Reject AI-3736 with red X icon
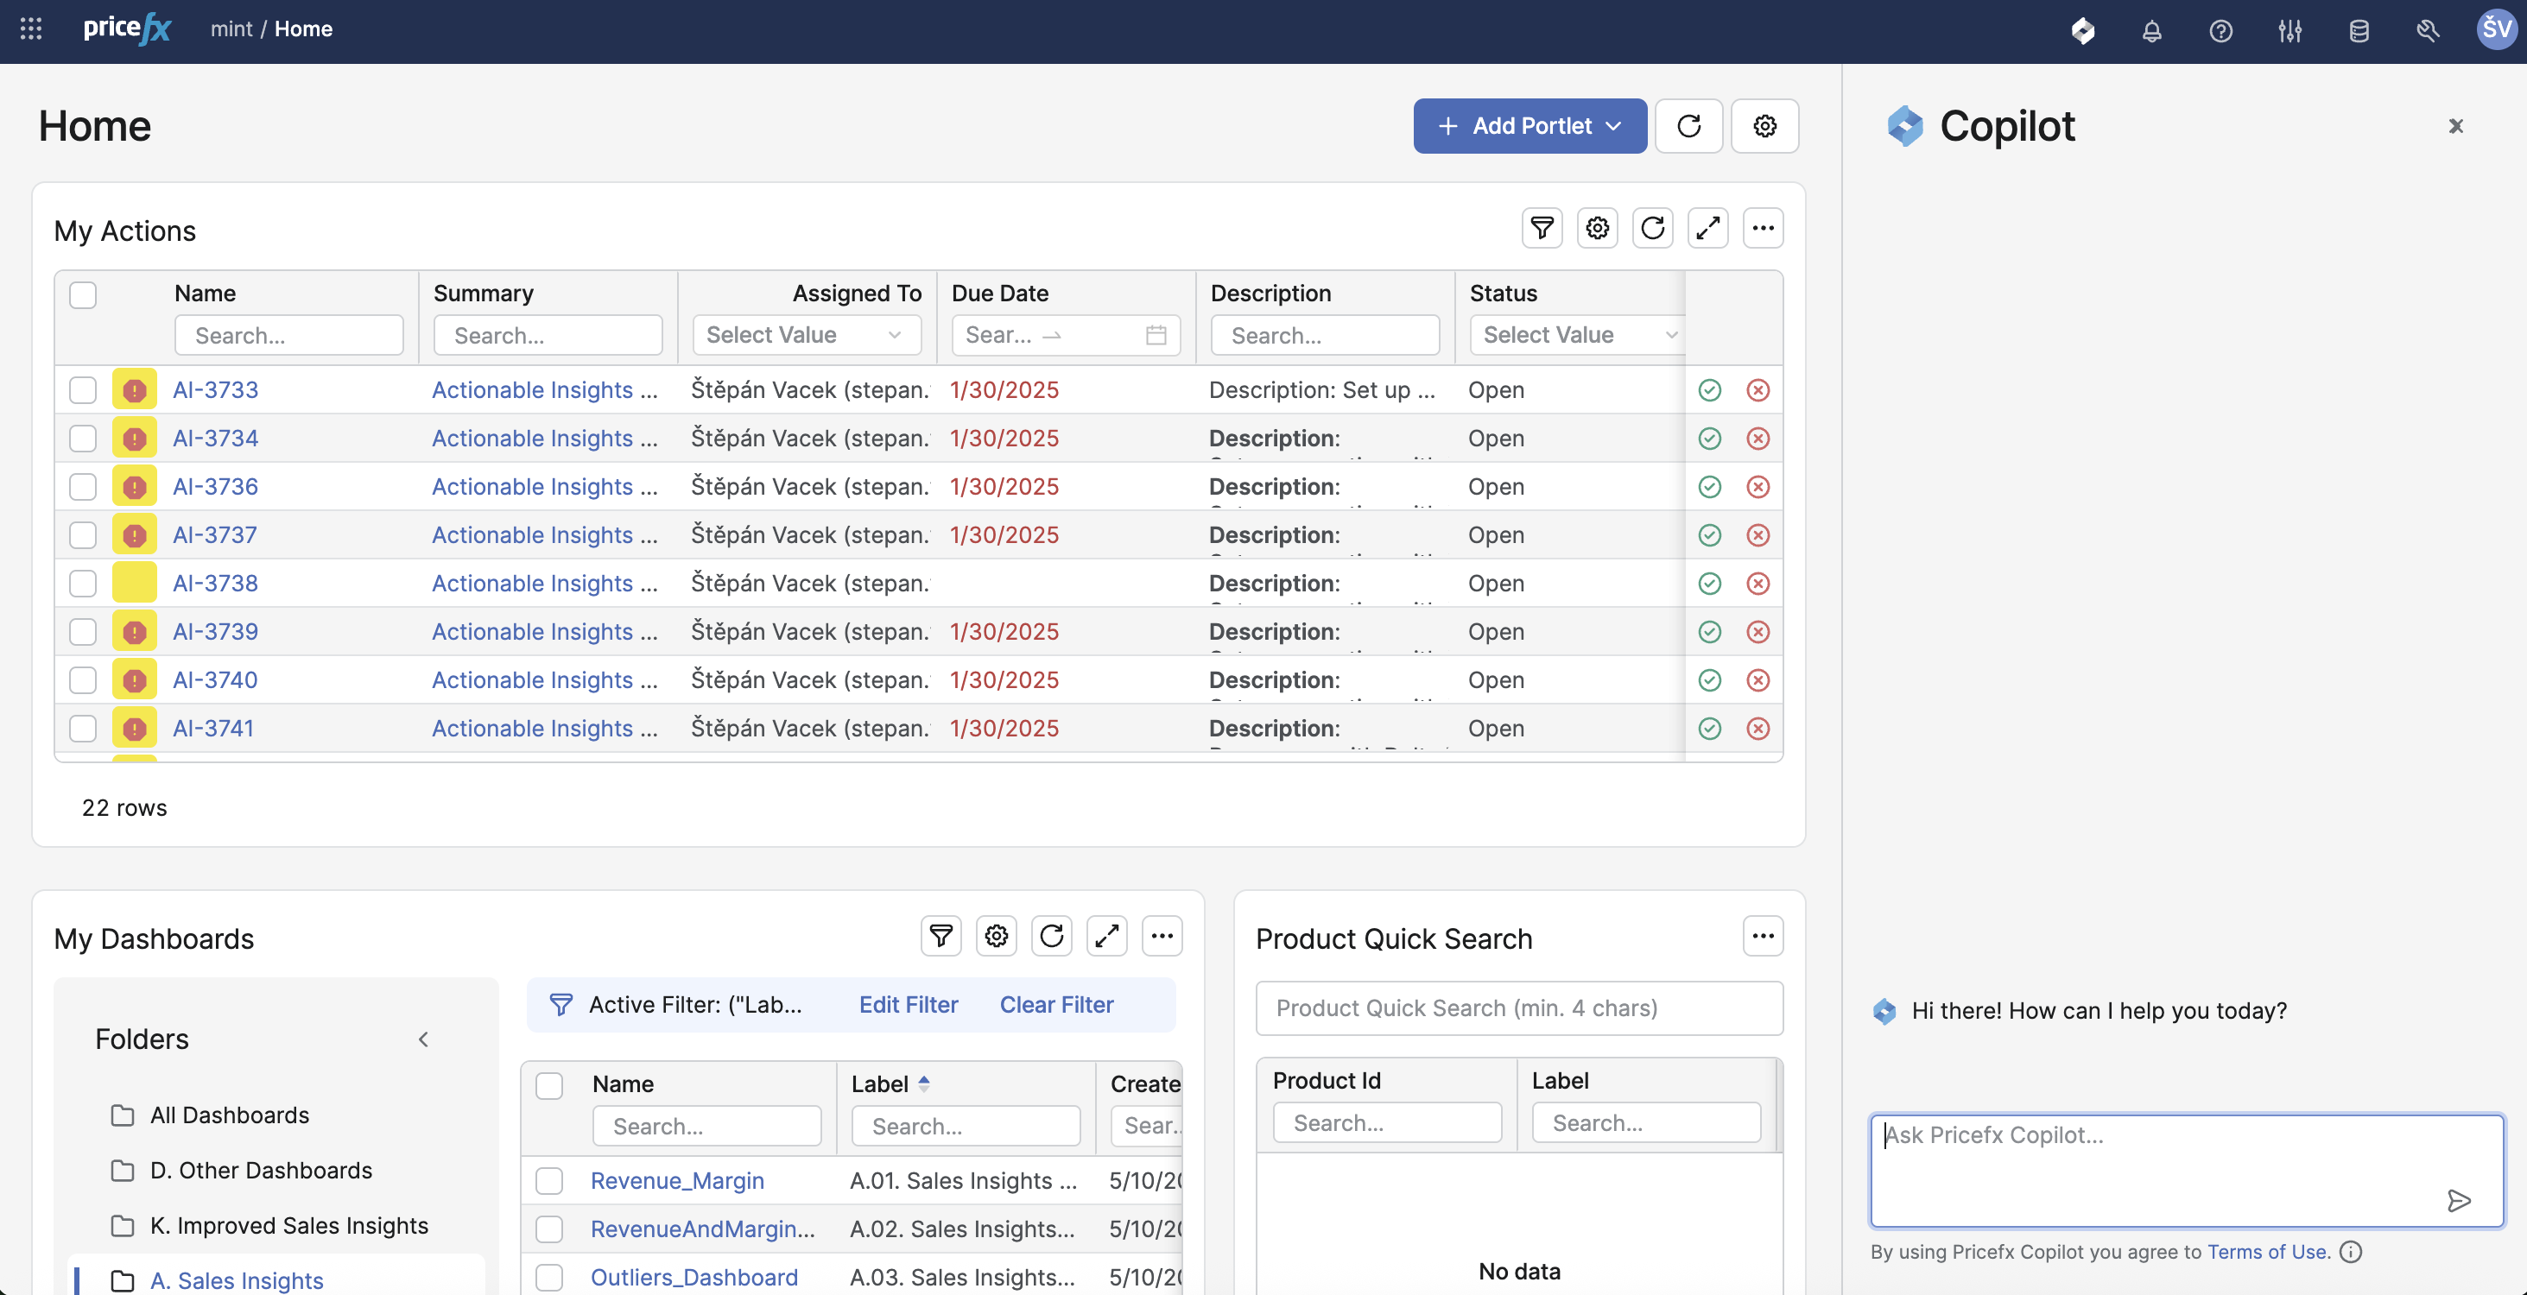Viewport: 2527px width, 1295px height. point(1757,487)
